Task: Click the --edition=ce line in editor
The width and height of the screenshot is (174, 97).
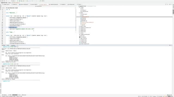Action: (x=13, y=27)
